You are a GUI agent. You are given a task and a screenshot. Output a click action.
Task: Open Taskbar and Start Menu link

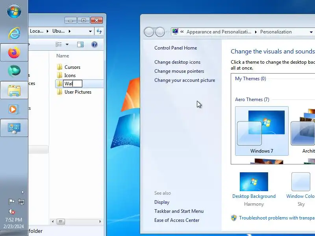coord(179,211)
